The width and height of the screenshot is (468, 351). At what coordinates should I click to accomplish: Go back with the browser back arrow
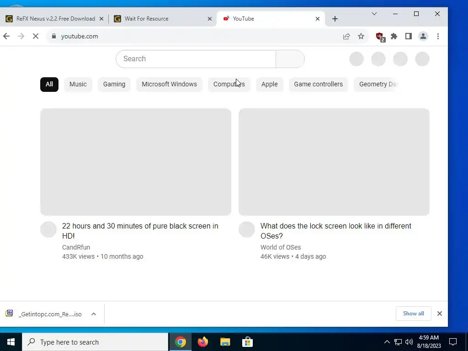coord(6,37)
